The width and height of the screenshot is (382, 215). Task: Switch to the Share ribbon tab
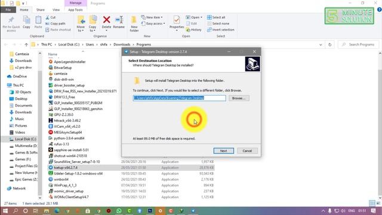pyautogui.click(x=41, y=10)
